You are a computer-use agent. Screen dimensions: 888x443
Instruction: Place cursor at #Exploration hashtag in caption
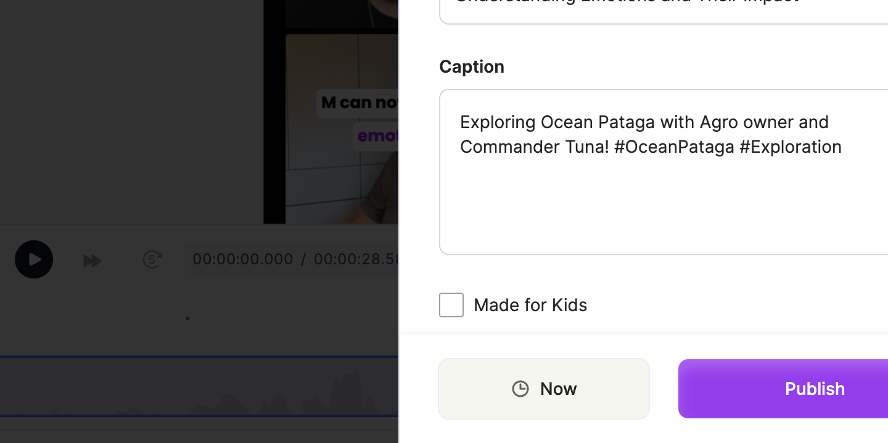click(x=790, y=147)
